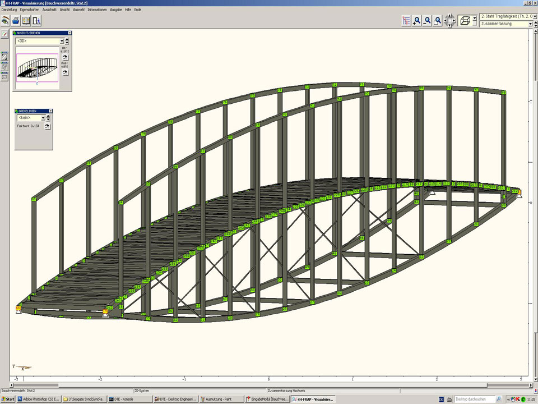
Task: Click the 3D wireframe box view icon
Action: coord(465,21)
